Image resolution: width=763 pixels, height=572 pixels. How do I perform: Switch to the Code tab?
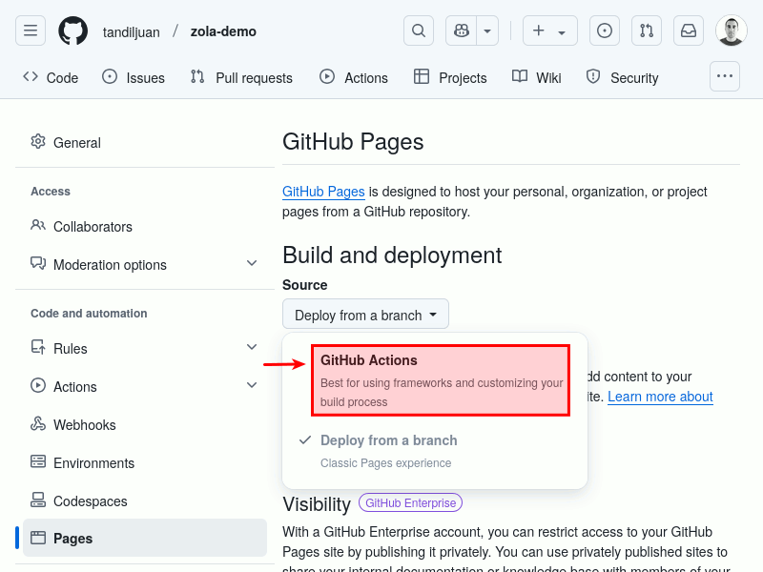tap(51, 78)
